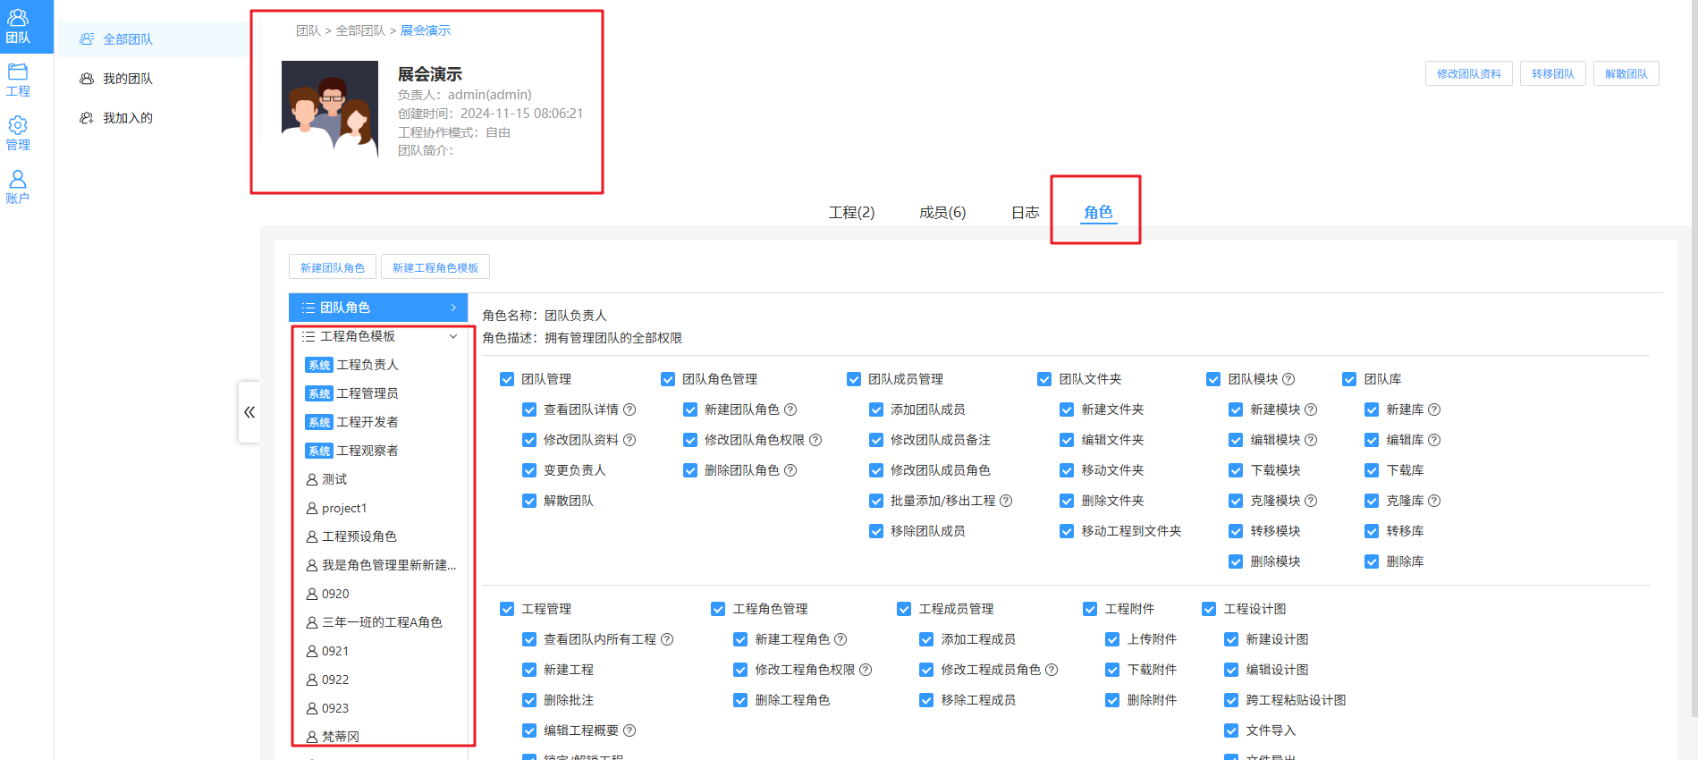
Task: Uncheck the 上传附件 permission
Action: point(1112,639)
